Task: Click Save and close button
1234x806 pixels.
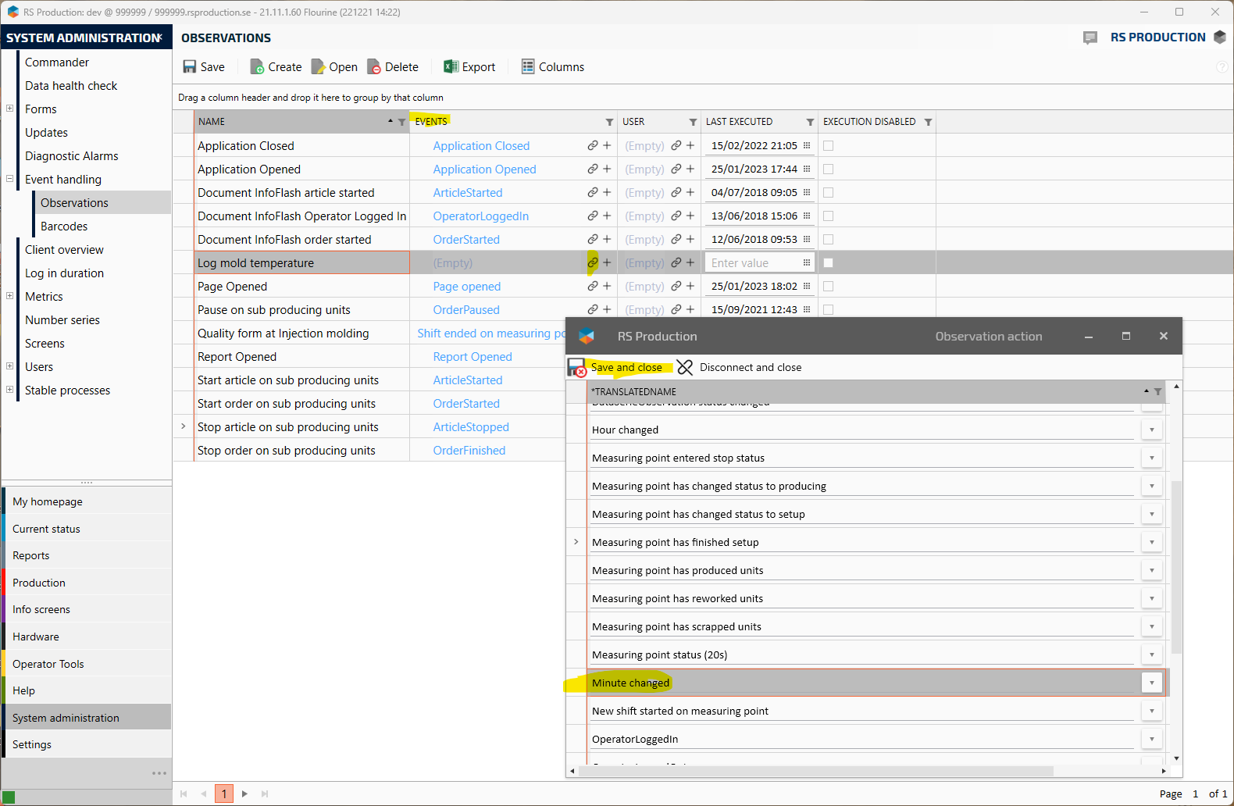Action: coord(626,367)
